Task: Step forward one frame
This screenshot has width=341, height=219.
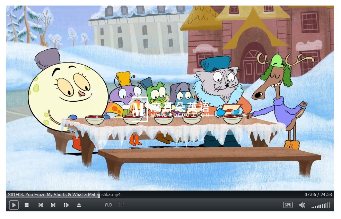Action: click(x=66, y=205)
